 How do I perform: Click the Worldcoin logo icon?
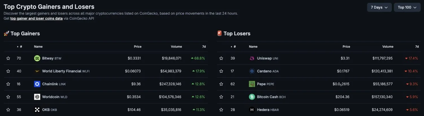(x=37, y=97)
